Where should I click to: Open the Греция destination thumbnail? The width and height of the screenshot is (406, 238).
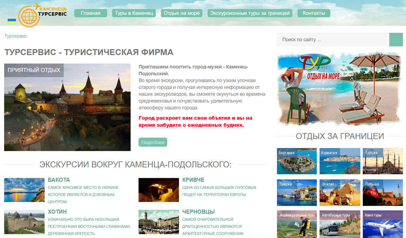click(x=297, y=192)
